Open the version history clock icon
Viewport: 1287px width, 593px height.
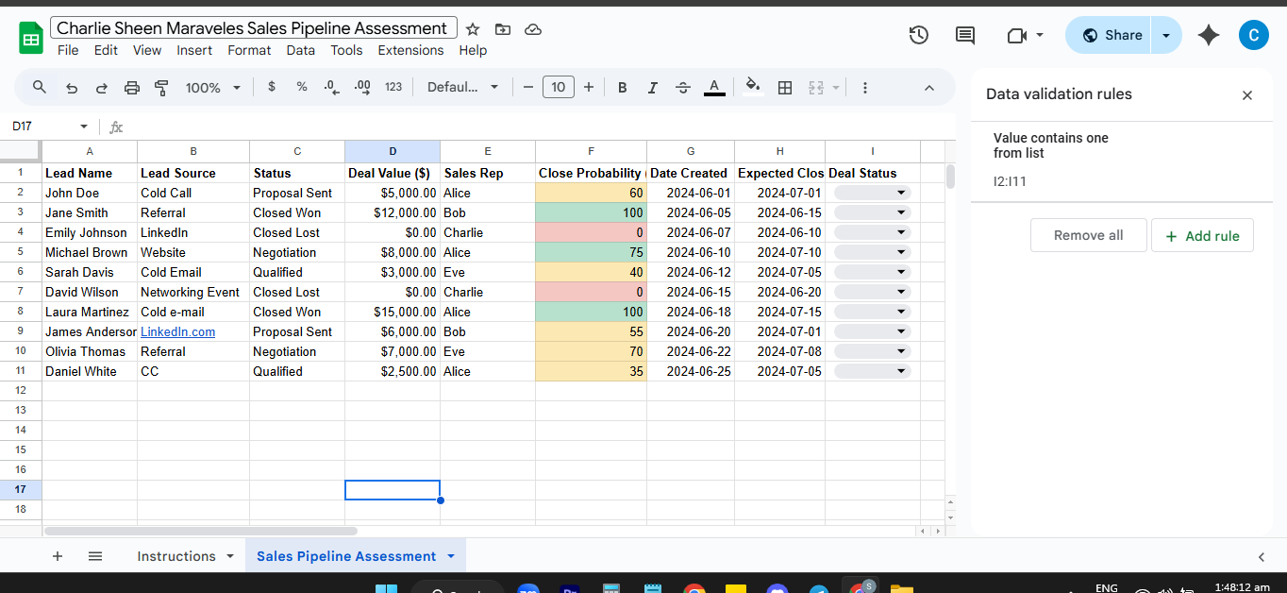919,35
